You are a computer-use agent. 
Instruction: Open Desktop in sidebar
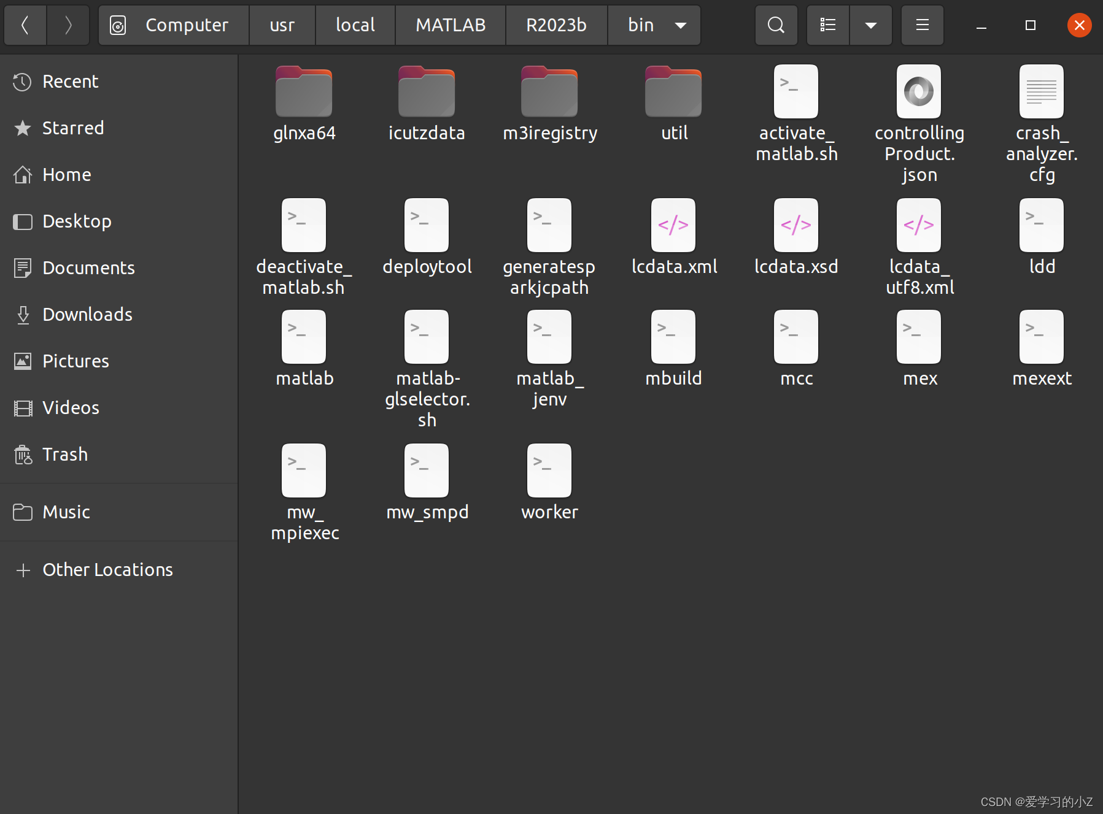point(119,221)
